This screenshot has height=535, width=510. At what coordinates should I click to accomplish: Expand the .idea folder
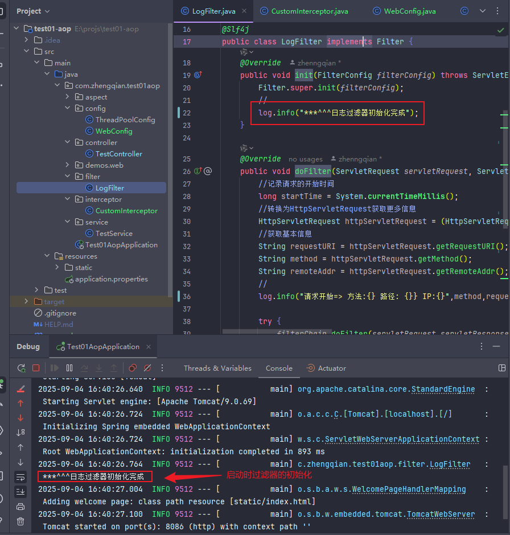(26, 40)
